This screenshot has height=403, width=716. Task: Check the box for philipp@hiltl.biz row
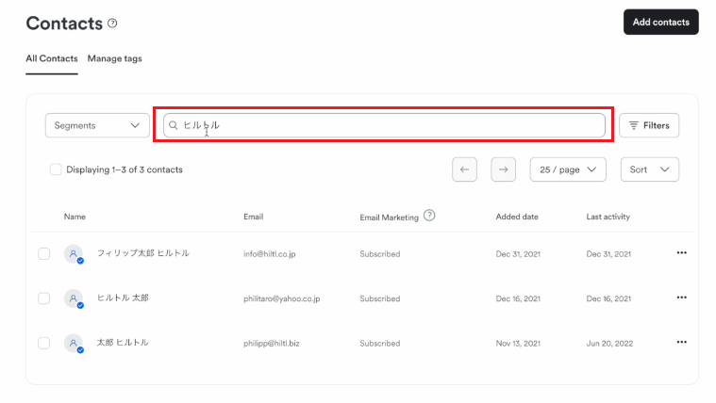pyautogui.click(x=43, y=344)
